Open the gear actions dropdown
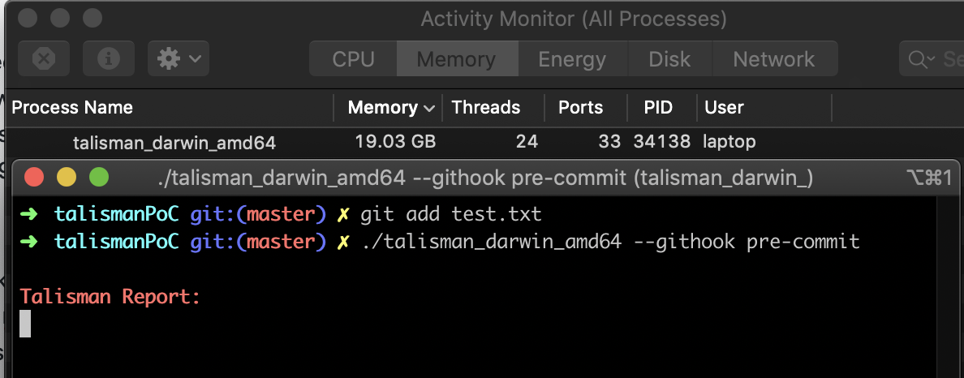Screen dimensions: 964x378 (179, 59)
